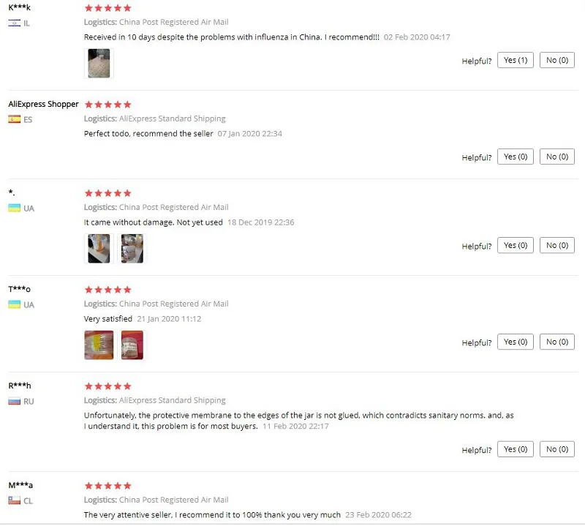
Task: Click the AliExpress Shopper reviewer name
Action: [x=43, y=104]
